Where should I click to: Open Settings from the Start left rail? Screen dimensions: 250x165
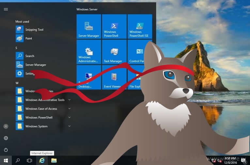pyautogui.click(x=6, y=138)
